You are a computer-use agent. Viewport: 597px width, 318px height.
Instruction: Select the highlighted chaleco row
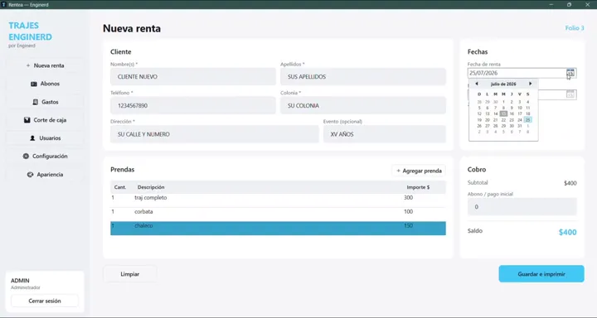(x=278, y=229)
